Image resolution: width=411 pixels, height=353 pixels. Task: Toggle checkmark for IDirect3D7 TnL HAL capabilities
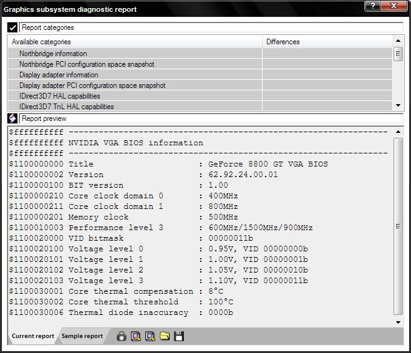(15, 107)
